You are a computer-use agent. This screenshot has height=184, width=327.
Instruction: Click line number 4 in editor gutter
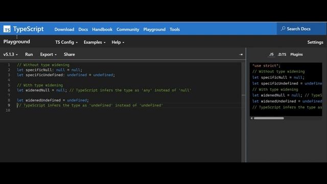click(x=9, y=80)
